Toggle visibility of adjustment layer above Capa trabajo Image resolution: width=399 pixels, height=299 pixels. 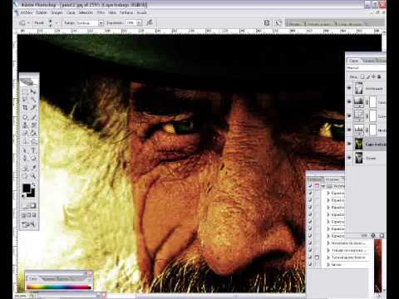pyautogui.click(x=349, y=130)
